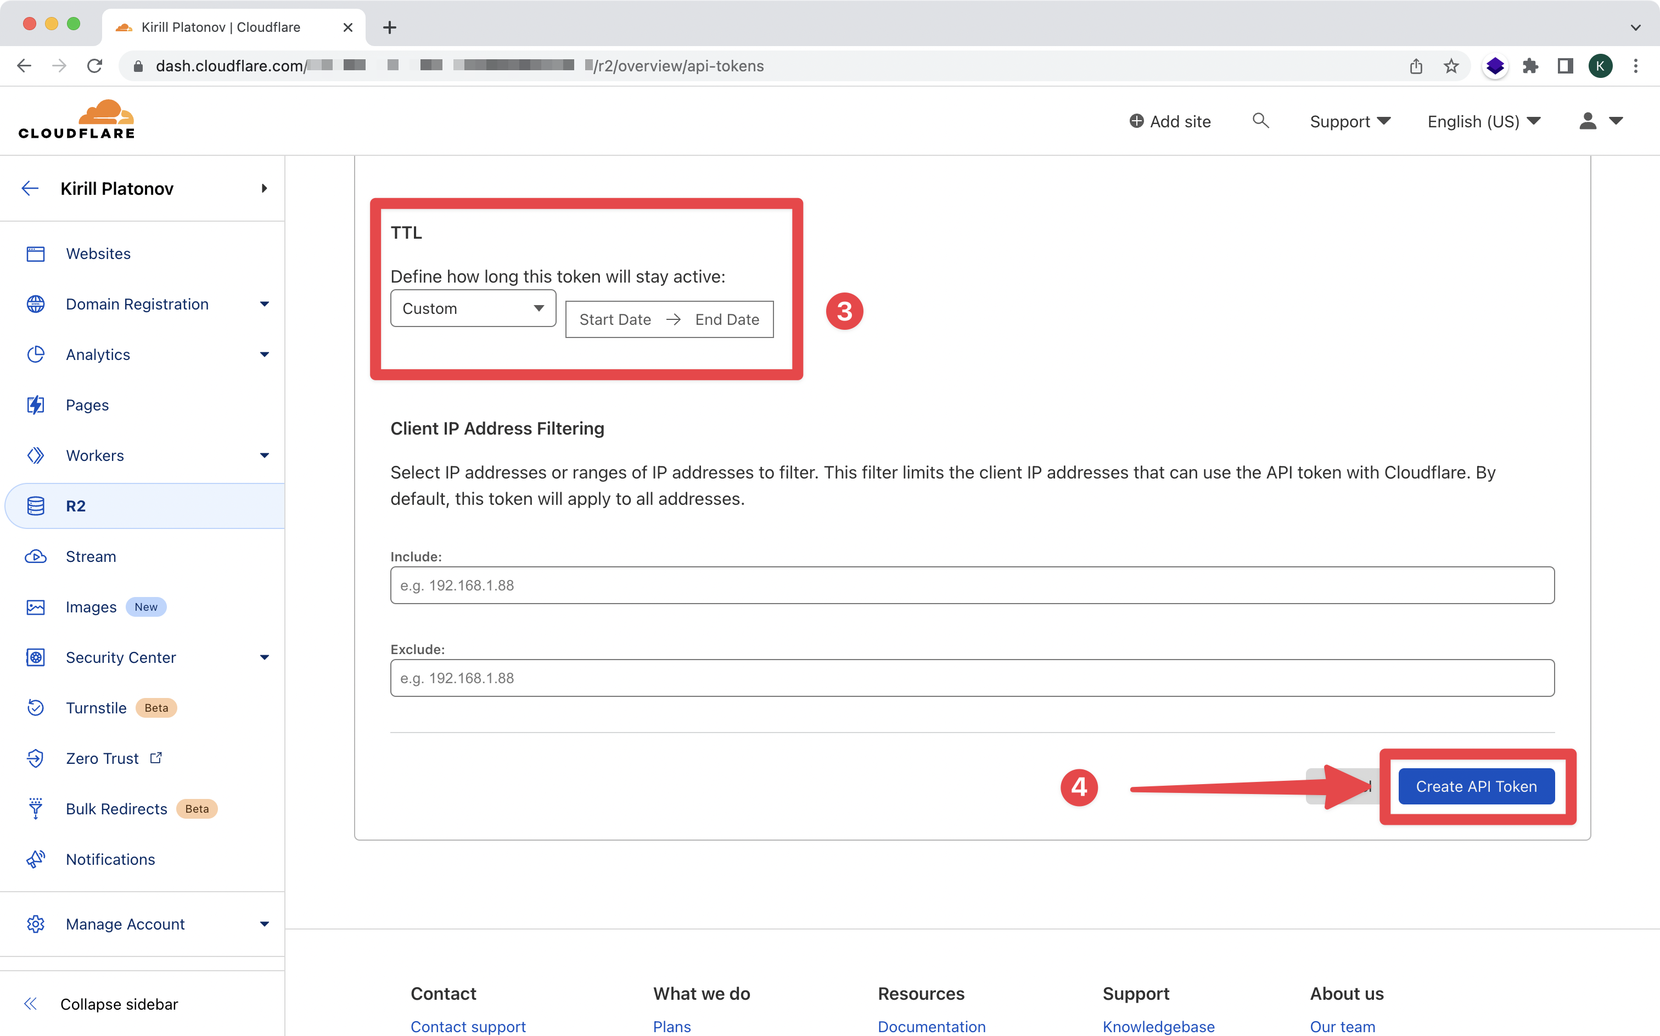This screenshot has width=1660, height=1036.
Task: Click the Domain Registration globe icon
Action: click(x=36, y=304)
